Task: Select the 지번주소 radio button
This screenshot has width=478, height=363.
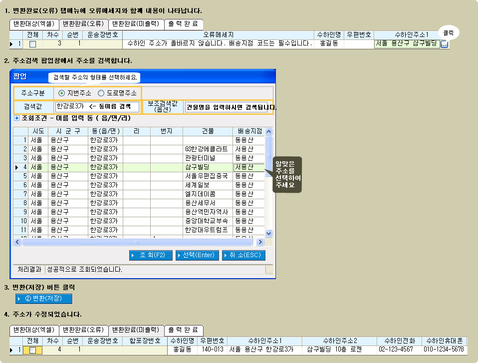Action: point(61,93)
